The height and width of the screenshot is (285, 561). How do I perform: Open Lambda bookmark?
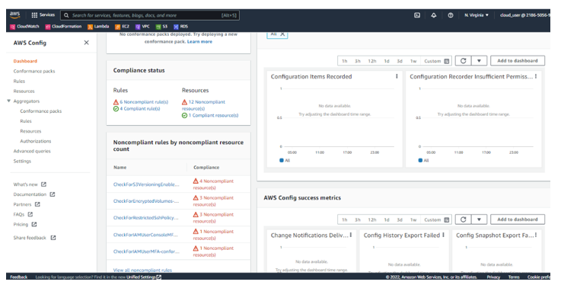tap(98, 27)
